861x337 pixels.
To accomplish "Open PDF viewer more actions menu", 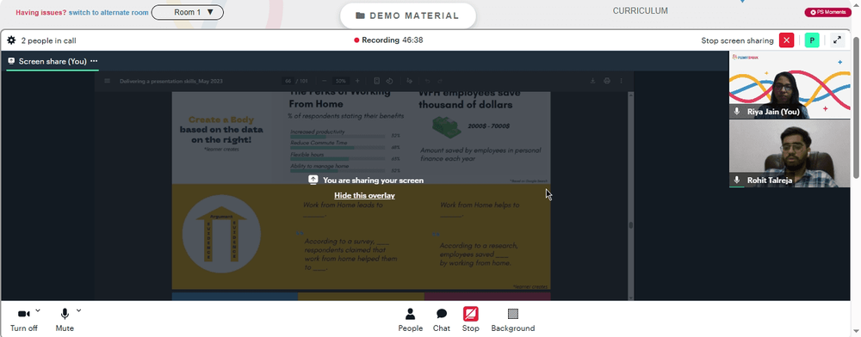I will point(621,81).
